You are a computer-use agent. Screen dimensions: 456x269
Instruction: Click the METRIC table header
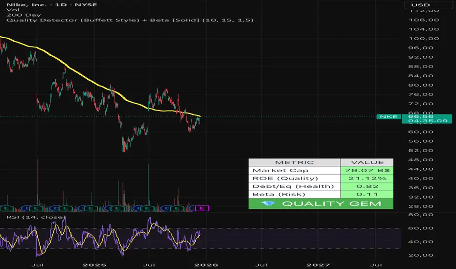tap(295, 162)
